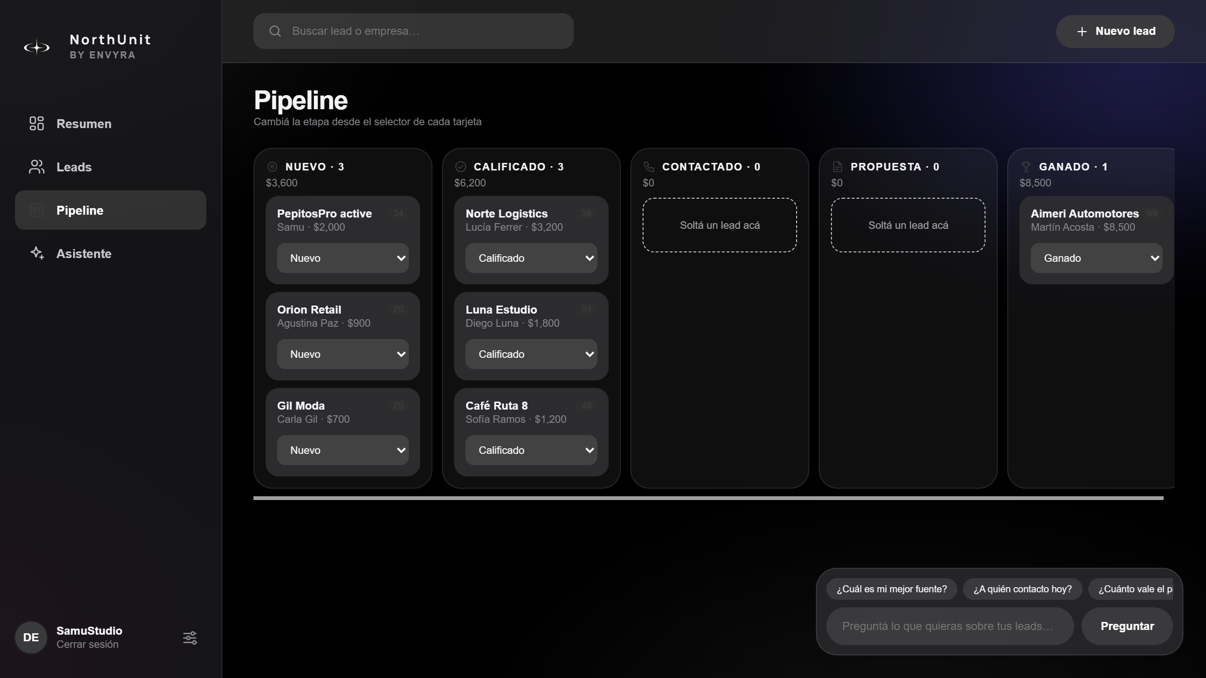Open stage dropdown for Orion Retail
This screenshot has width=1206, height=678.
[x=343, y=354]
